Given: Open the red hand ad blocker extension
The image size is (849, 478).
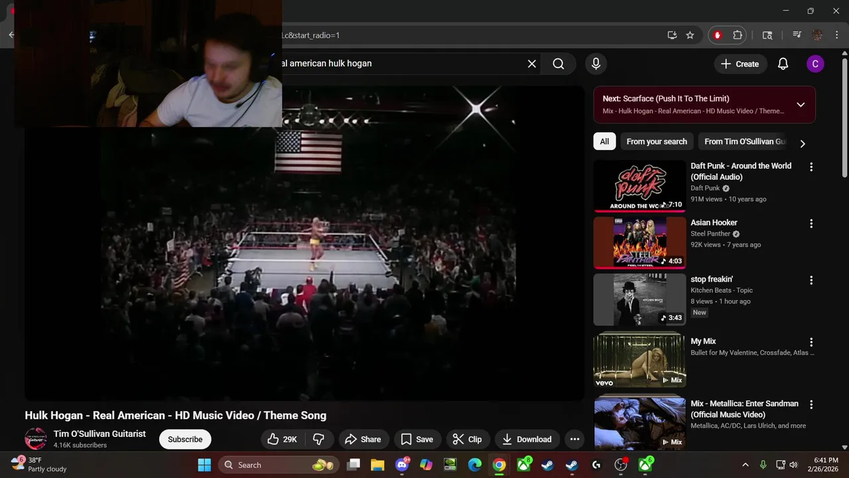Looking at the screenshot, I should [717, 35].
